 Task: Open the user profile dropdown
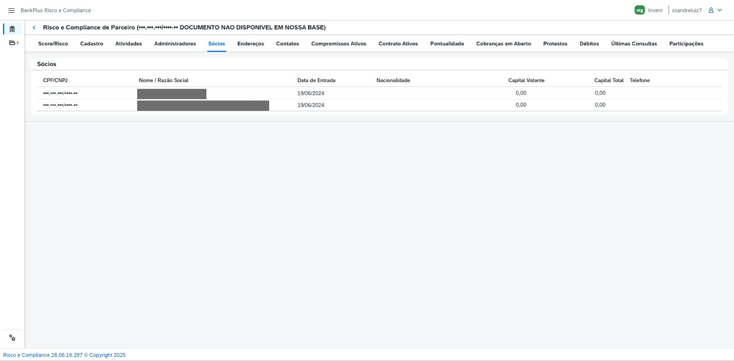pos(715,10)
